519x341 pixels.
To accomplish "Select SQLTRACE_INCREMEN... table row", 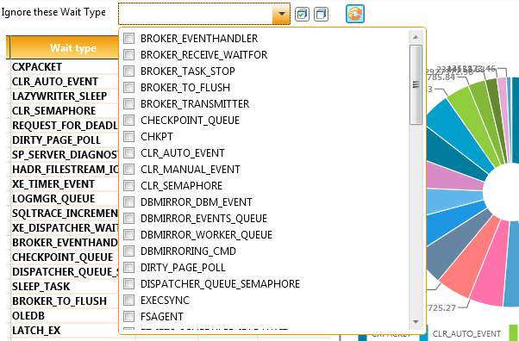I will tap(65, 213).
